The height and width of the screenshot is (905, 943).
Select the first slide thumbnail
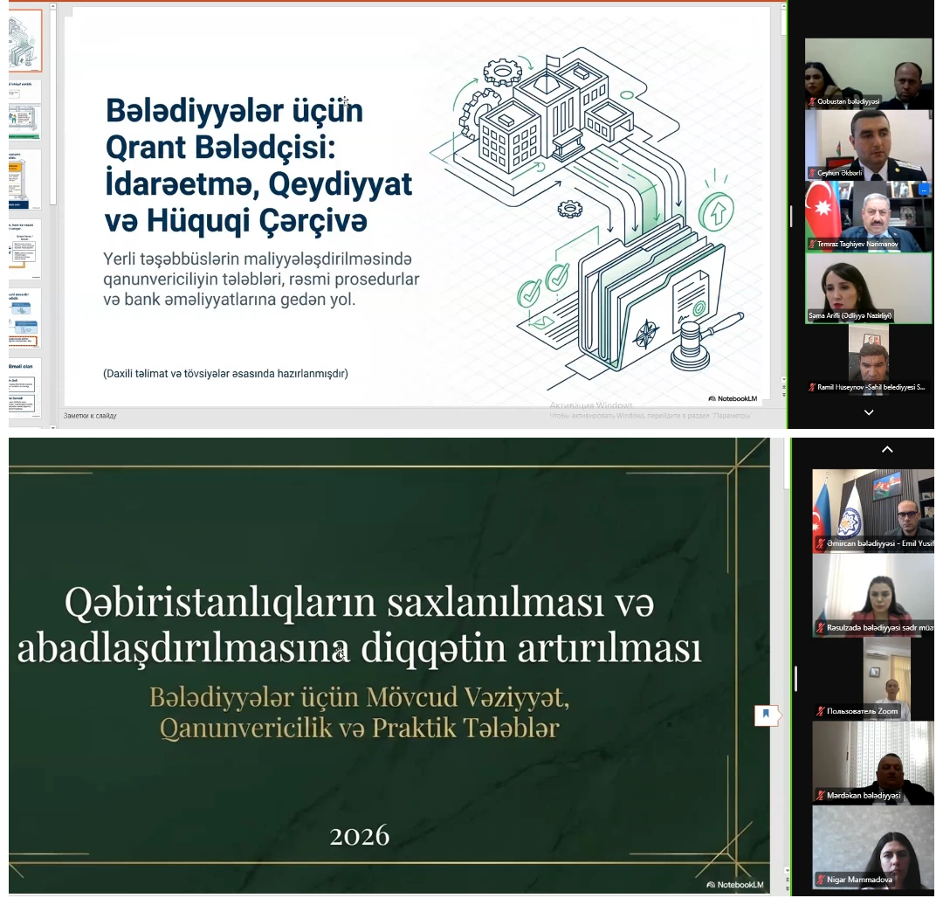(x=24, y=41)
